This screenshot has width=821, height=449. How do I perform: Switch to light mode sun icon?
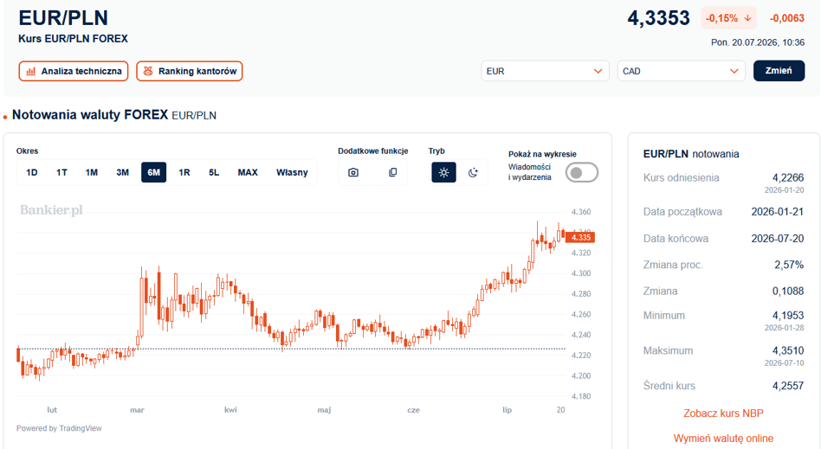(x=443, y=172)
